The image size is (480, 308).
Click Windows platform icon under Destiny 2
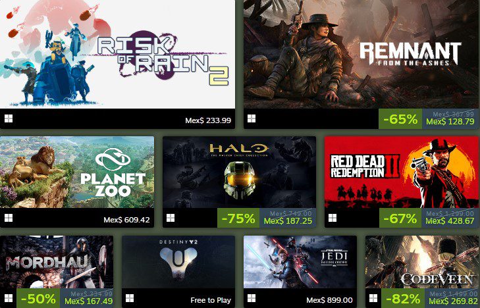pos(130,298)
